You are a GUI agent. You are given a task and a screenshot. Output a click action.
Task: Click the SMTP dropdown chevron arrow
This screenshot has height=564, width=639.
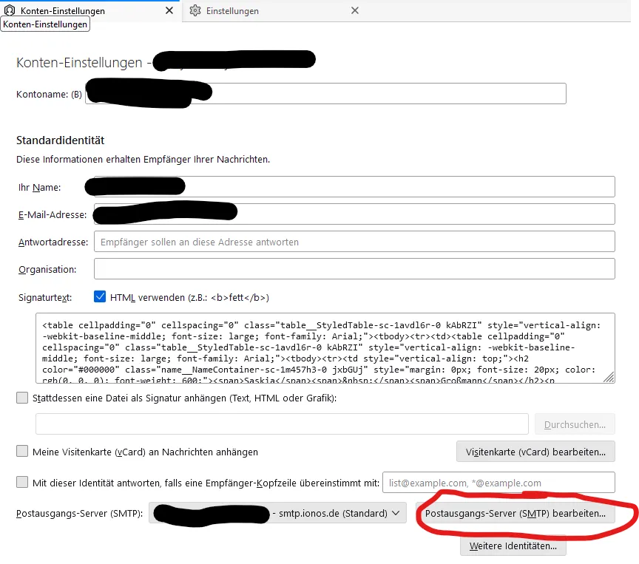pyautogui.click(x=396, y=513)
